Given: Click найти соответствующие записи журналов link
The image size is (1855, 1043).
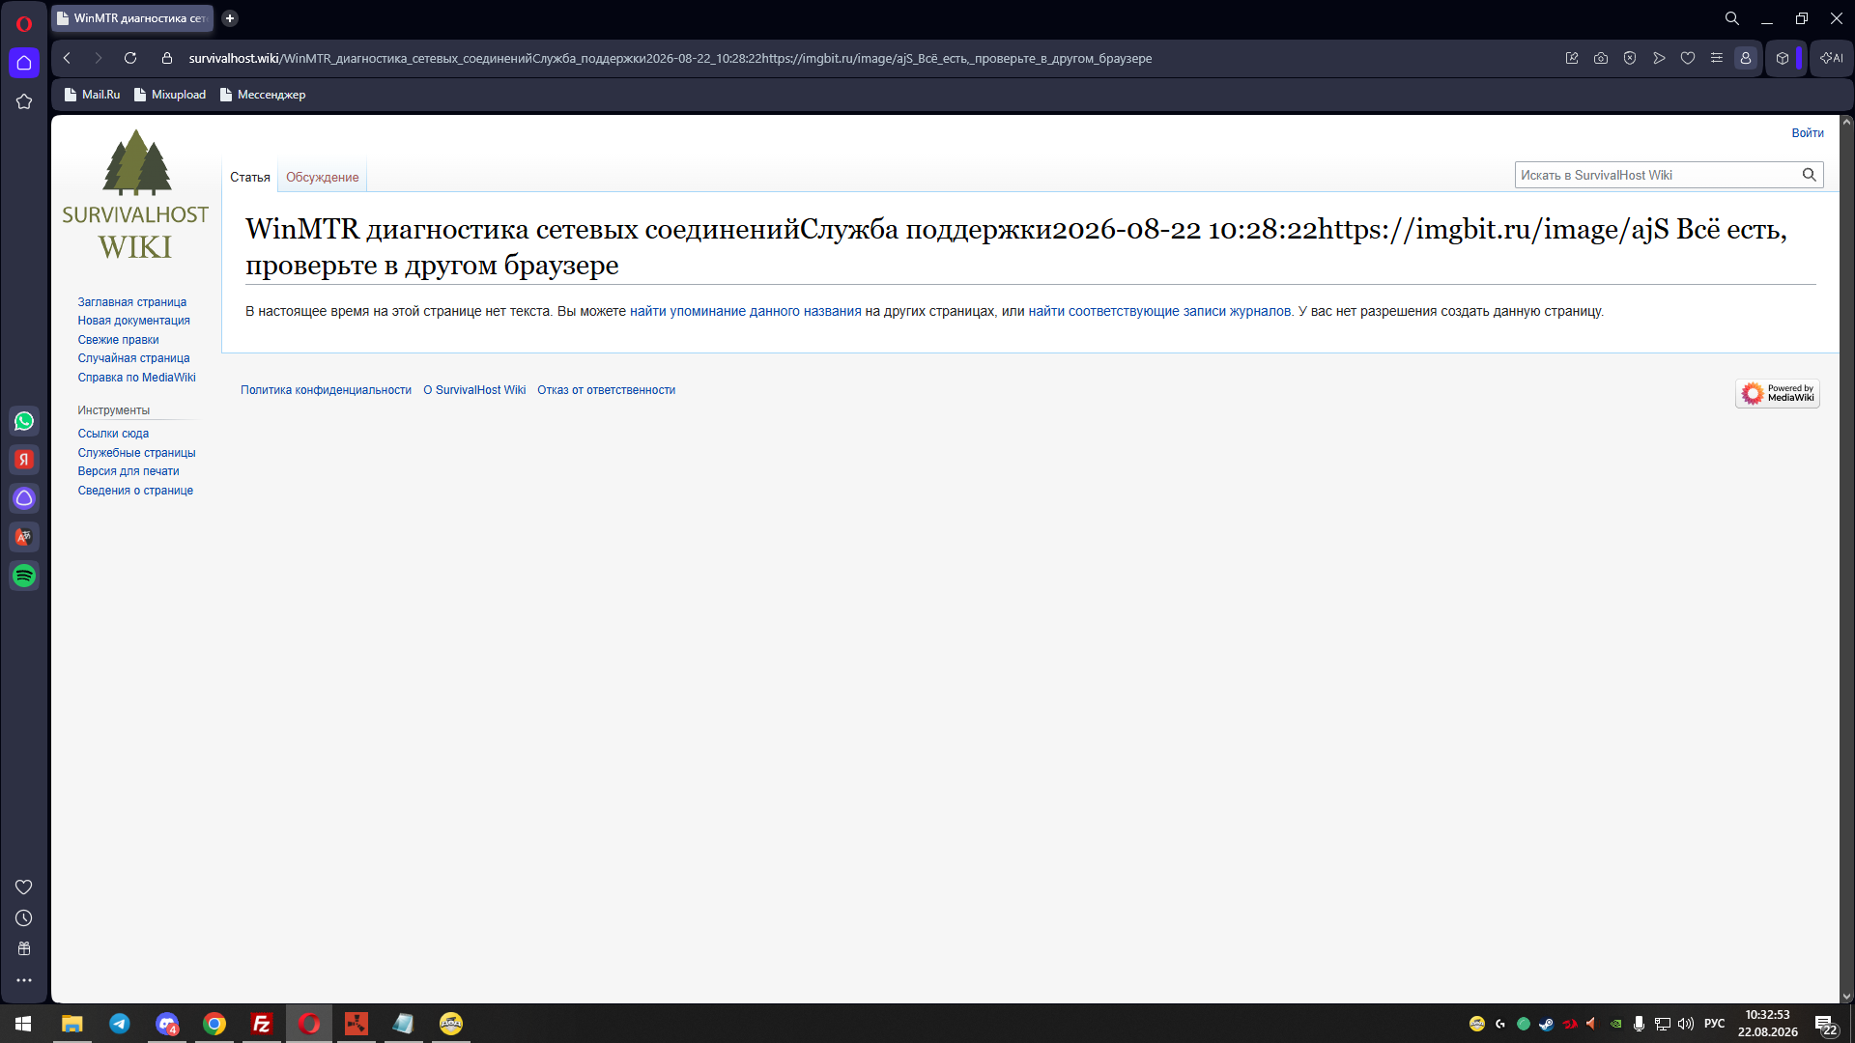Looking at the screenshot, I should (x=1159, y=311).
